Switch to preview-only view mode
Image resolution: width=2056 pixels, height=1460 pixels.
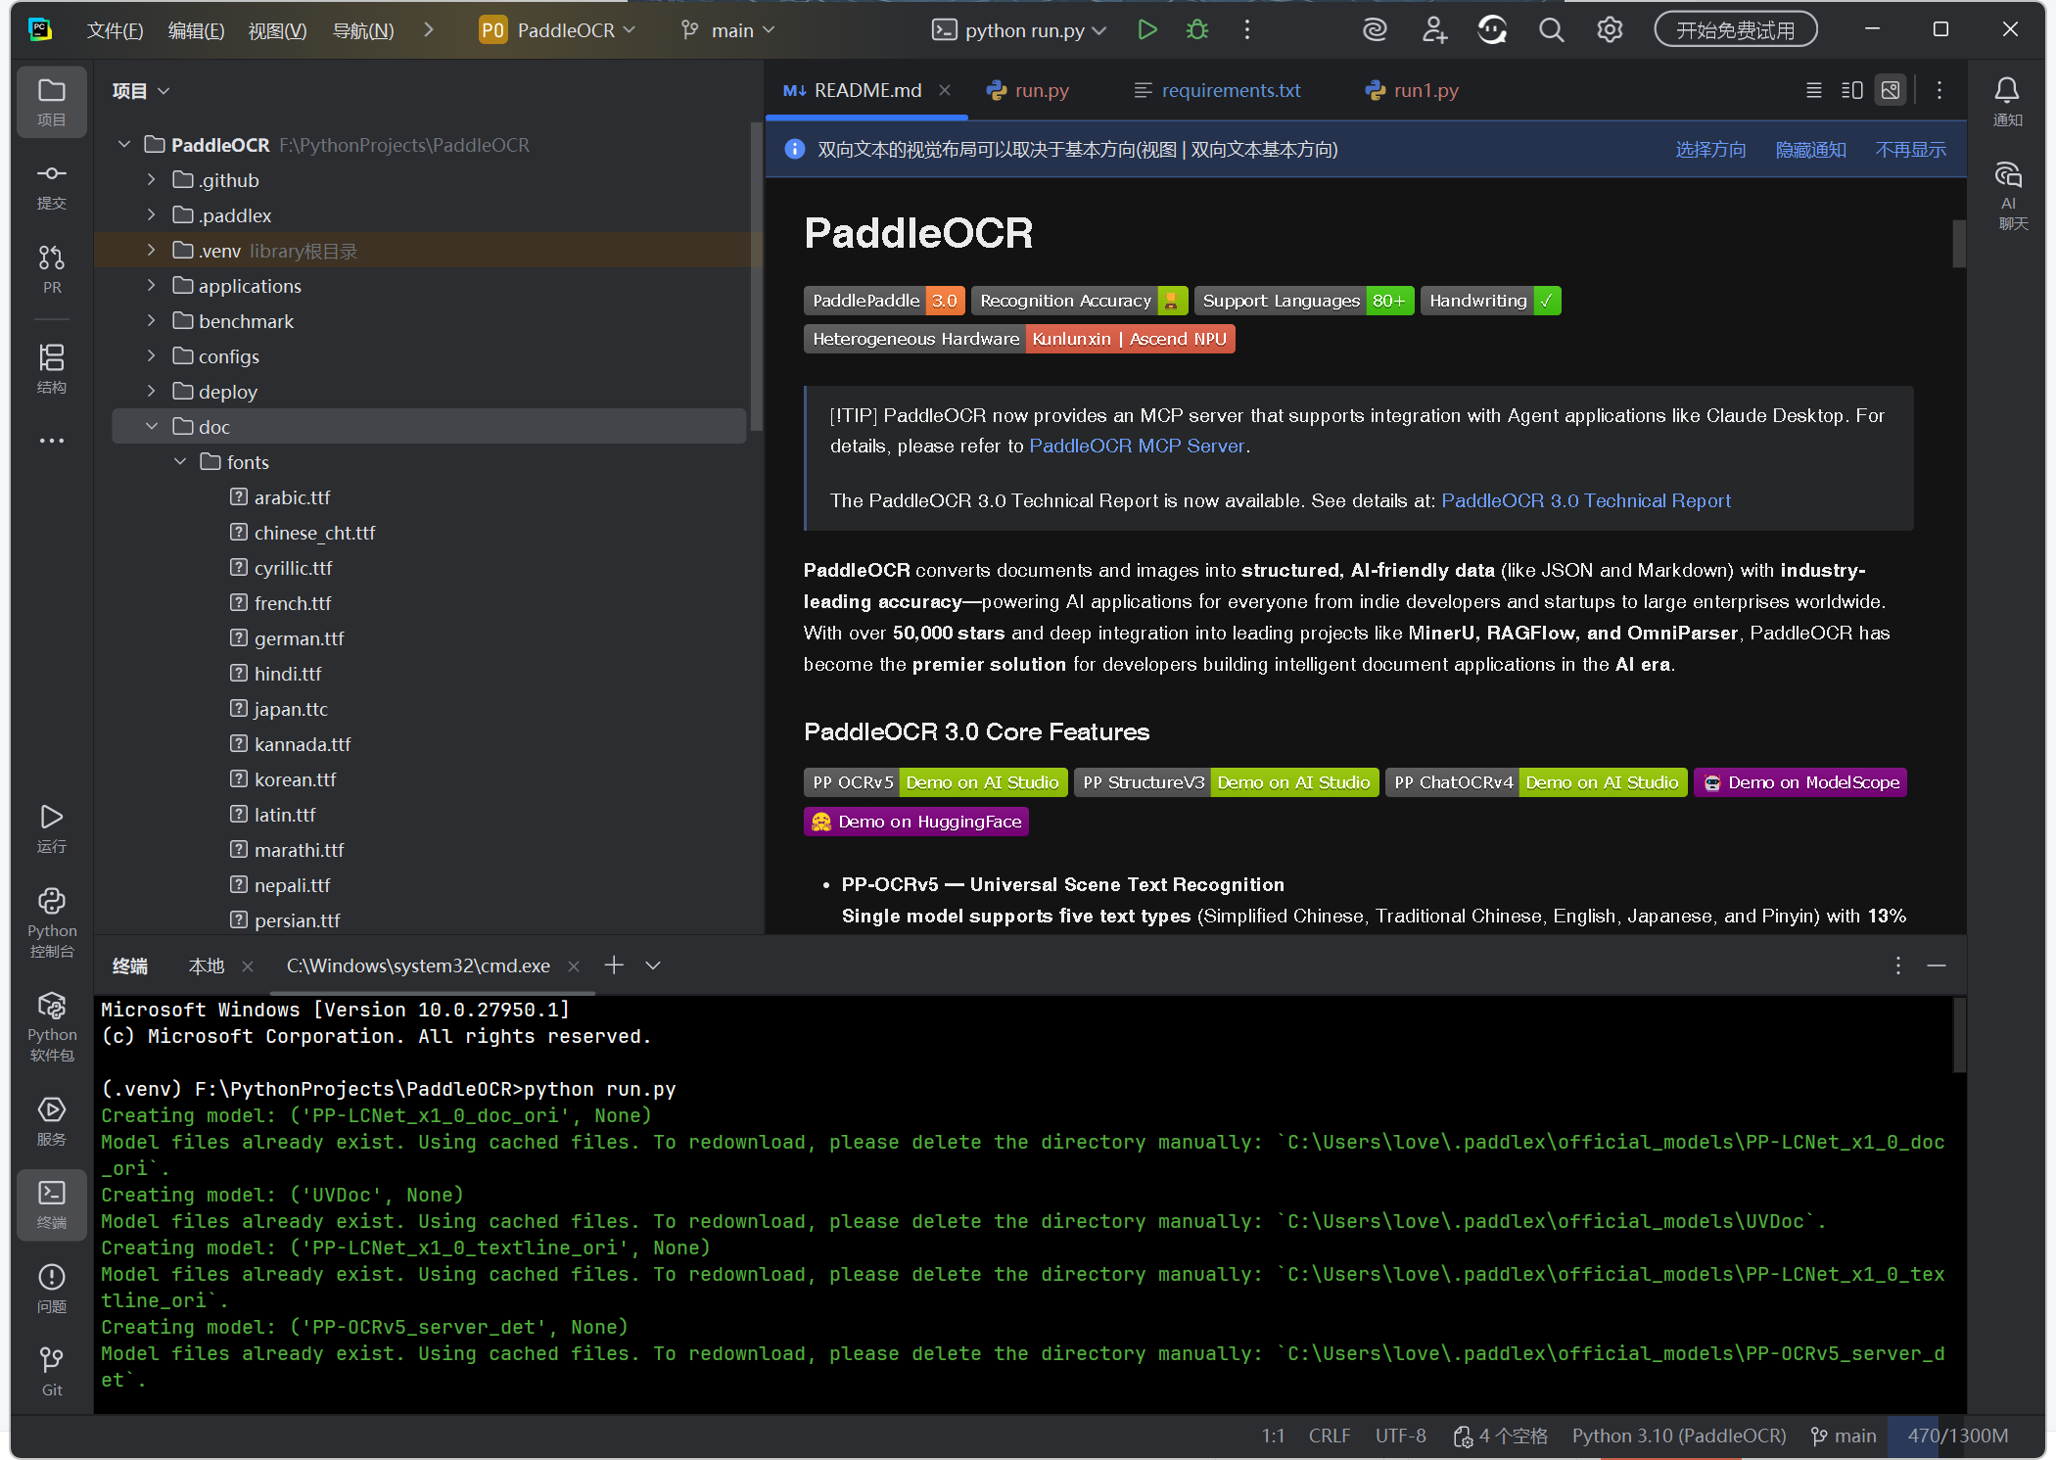(1891, 90)
